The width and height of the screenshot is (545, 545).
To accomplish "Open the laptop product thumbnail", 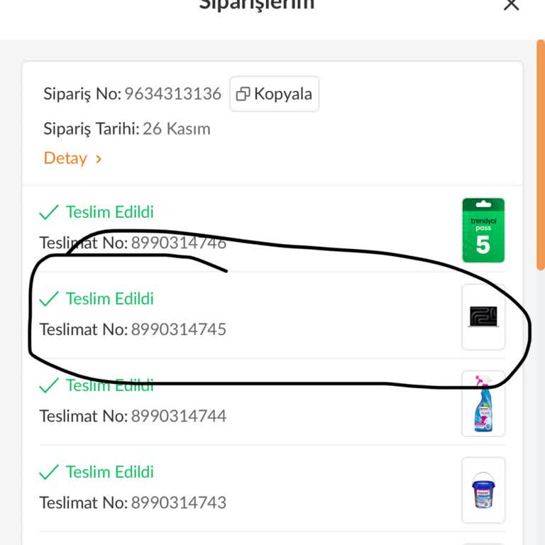I will pyautogui.click(x=483, y=316).
